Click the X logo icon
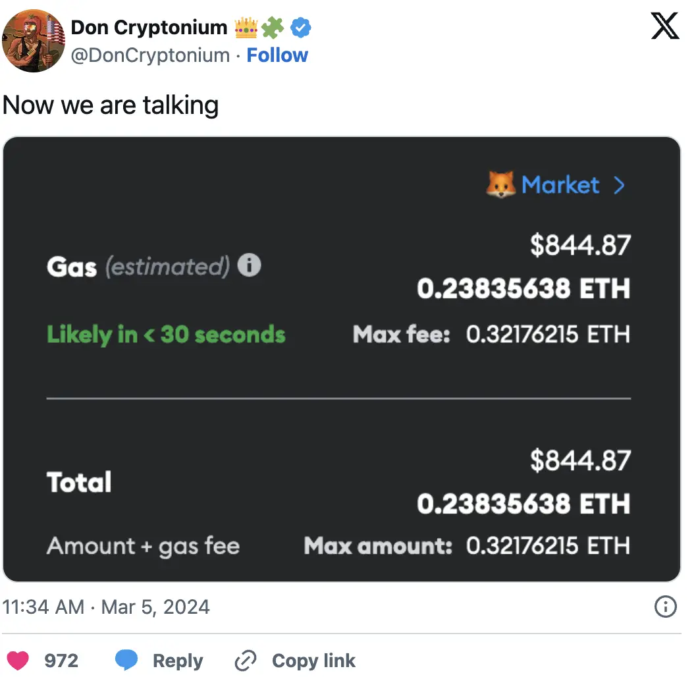This screenshot has height=677, width=698. [664, 27]
